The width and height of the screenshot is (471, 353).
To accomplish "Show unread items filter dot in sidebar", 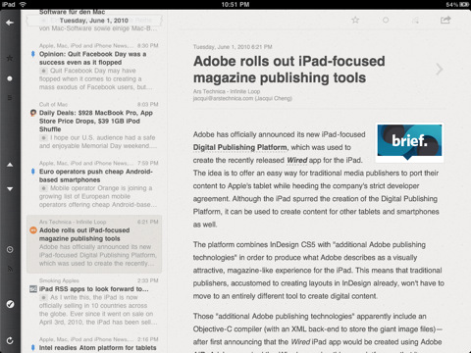I will [10, 78].
